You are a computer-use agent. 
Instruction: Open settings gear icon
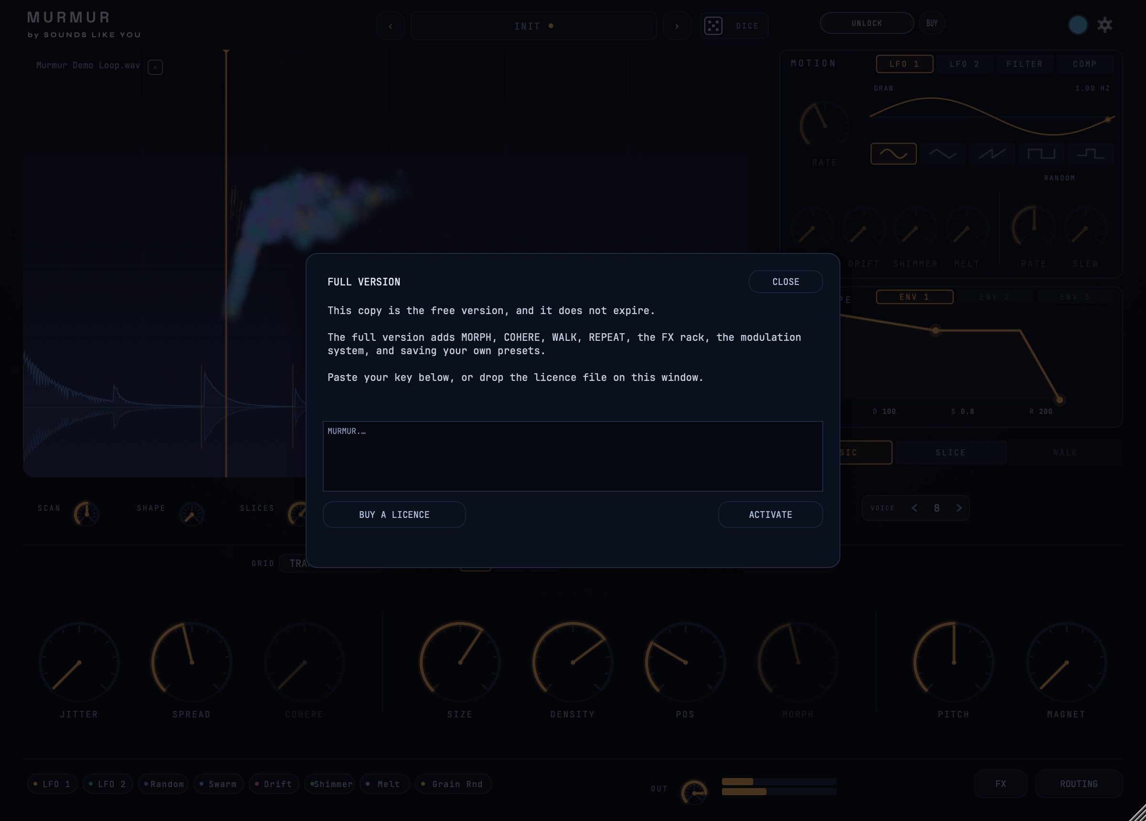[x=1104, y=25]
